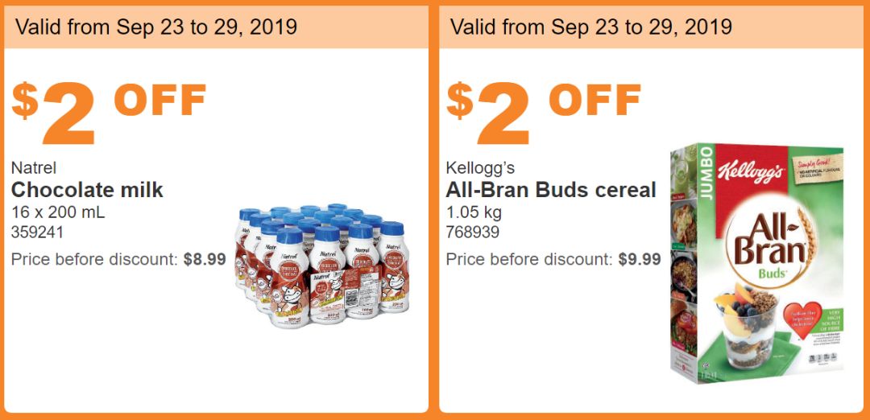870x420 pixels.
Task: Click item number 359241
Action: tap(38, 233)
